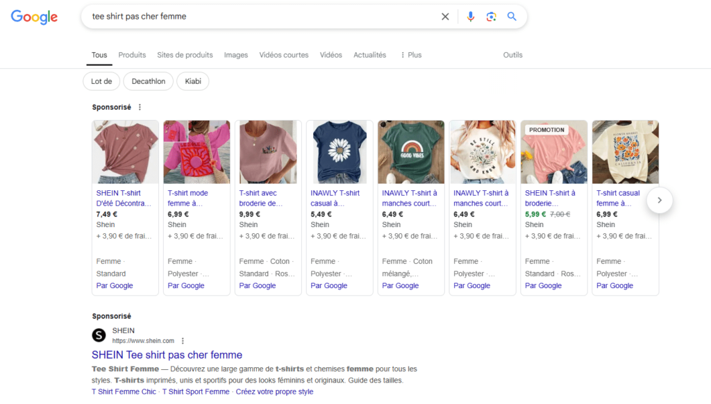Open SHEIN T-shirt à broderie... link
711x404 pixels.
click(x=550, y=198)
